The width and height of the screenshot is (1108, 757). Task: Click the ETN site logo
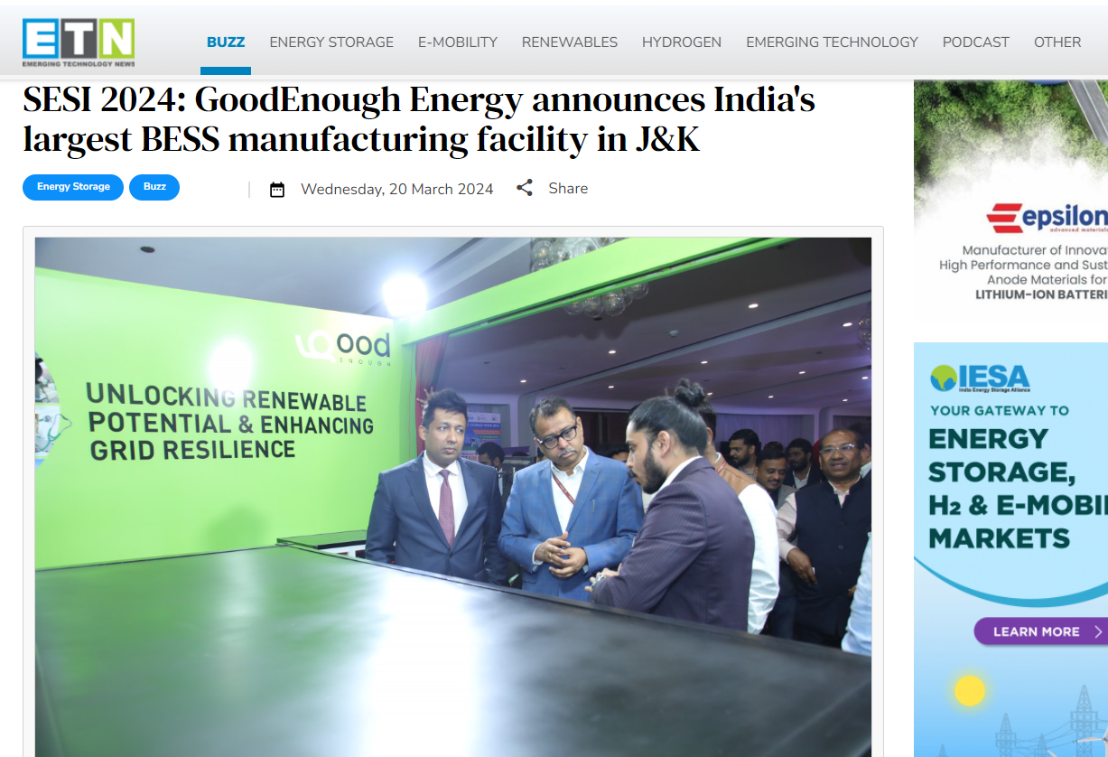(x=79, y=42)
